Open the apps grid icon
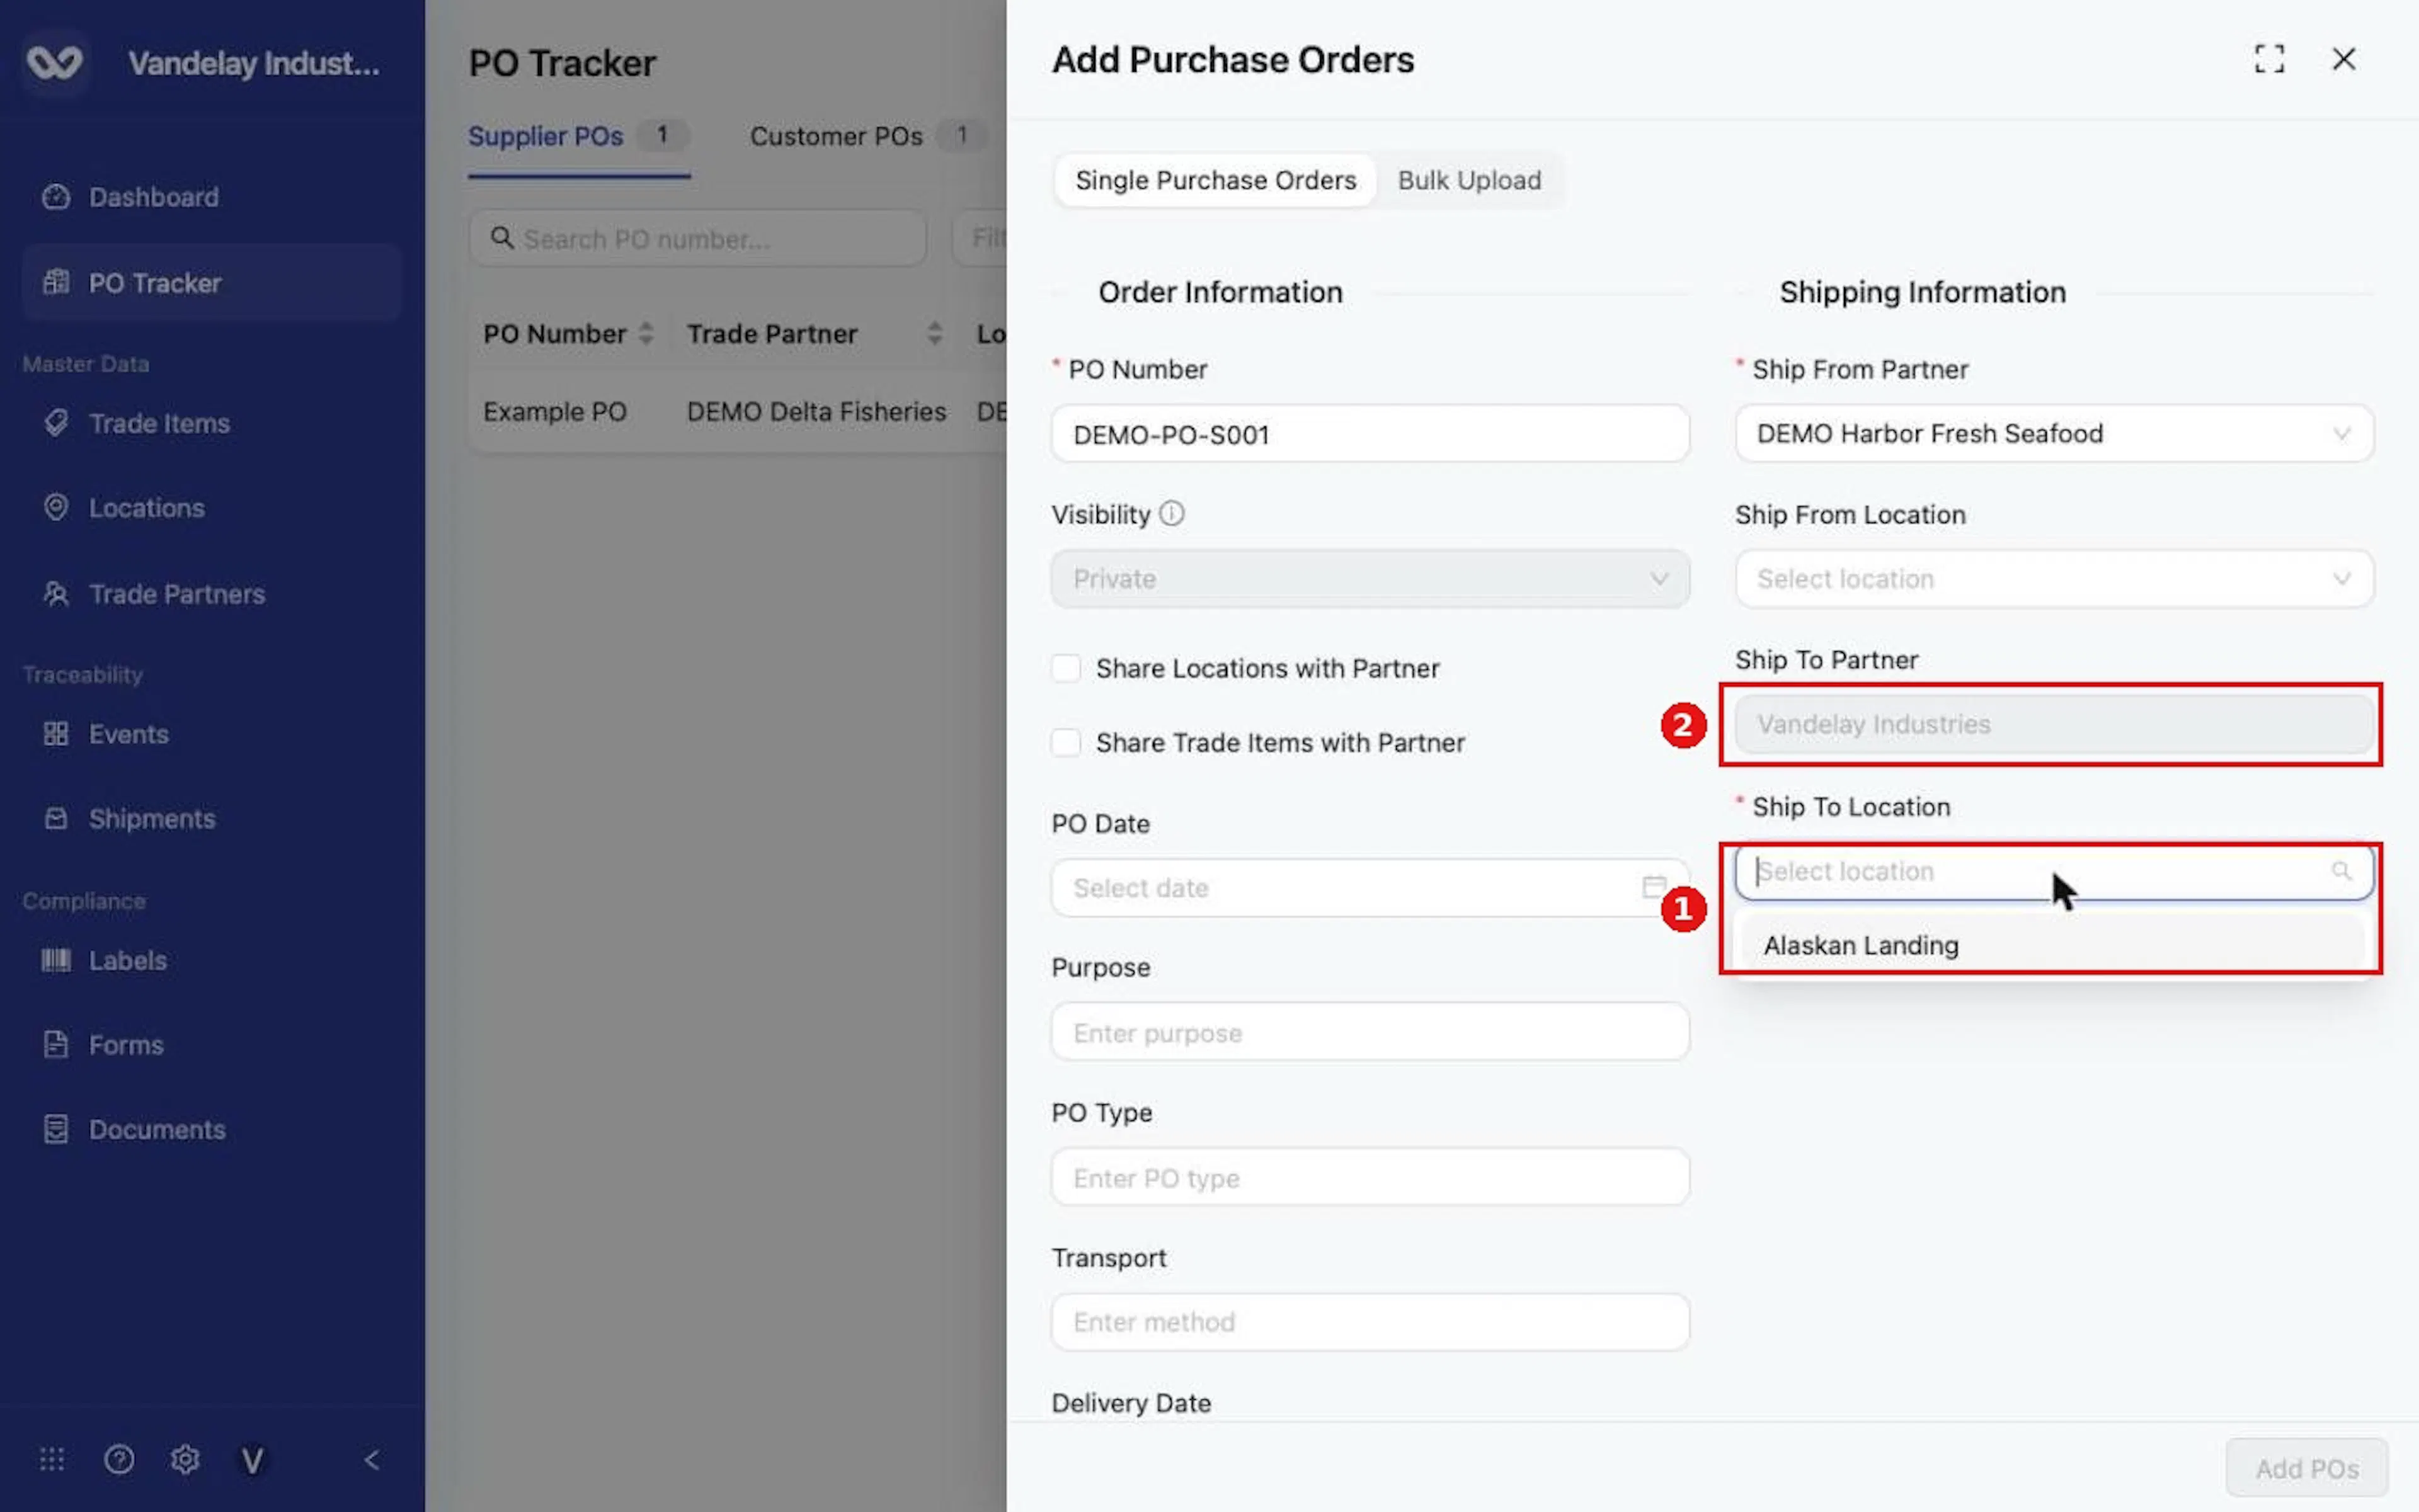The height and width of the screenshot is (1512, 2419). coord(52,1460)
